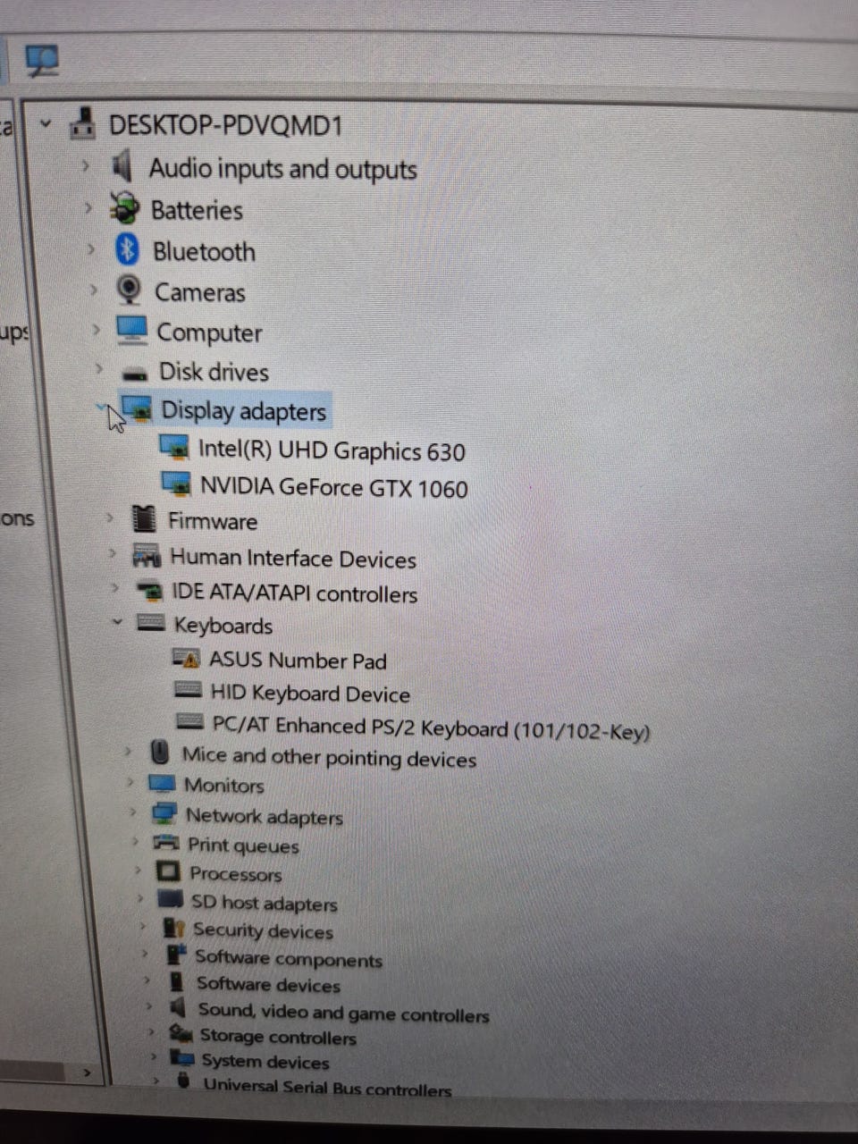Image resolution: width=858 pixels, height=1144 pixels.
Task: Select NVIDIA GeForce GTX 1060 text
Action: pyautogui.click(x=334, y=487)
